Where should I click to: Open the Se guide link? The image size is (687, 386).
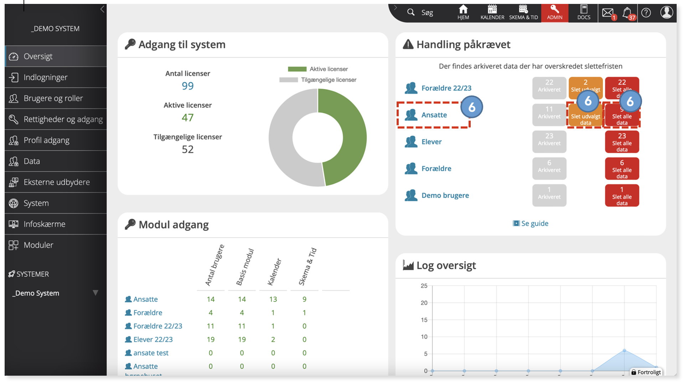tap(531, 223)
